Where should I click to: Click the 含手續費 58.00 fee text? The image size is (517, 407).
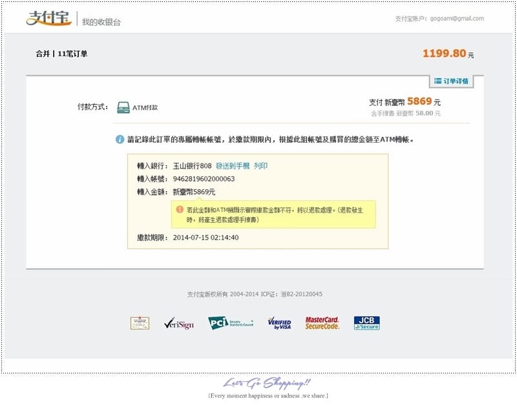406,113
